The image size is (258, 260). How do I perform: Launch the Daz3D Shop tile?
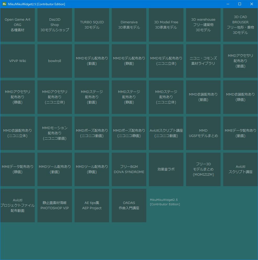tap(55, 25)
